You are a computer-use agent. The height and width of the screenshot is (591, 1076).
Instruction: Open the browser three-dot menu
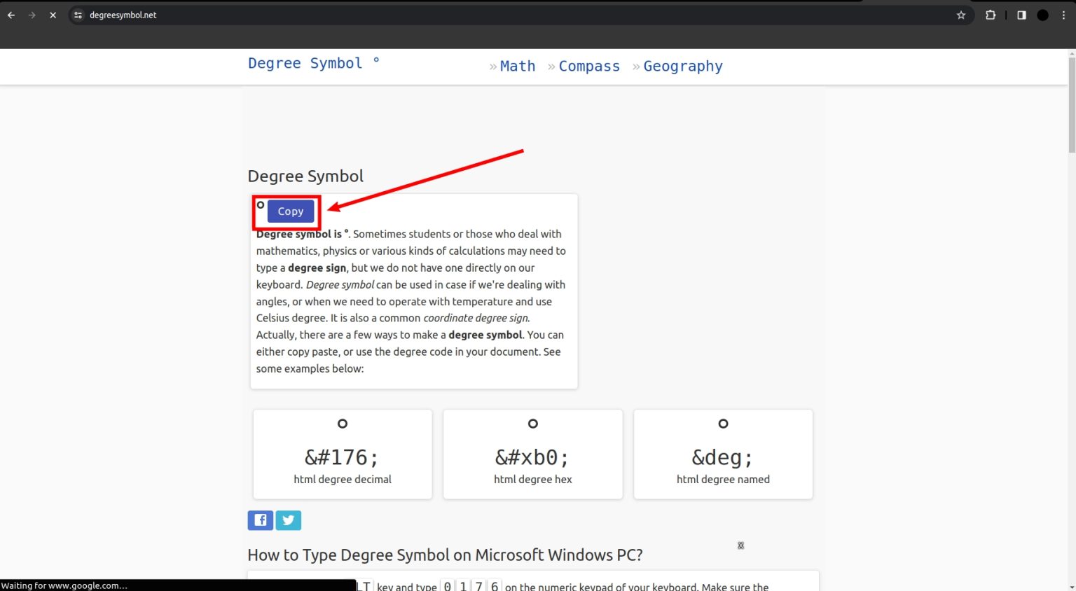(1063, 15)
